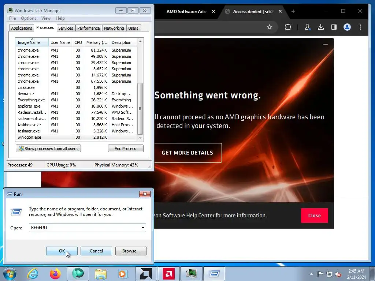The width and height of the screenshot is (375, 281).
Task: Switch to red AMD Software taskbar icon
Action: tap(168, 274)
